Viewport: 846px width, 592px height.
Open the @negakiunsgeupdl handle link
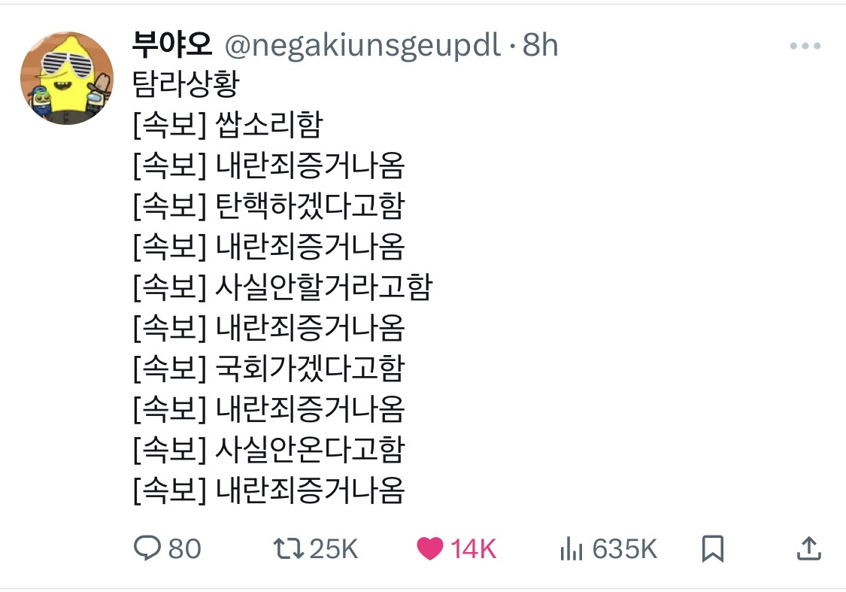coord(362,46)
